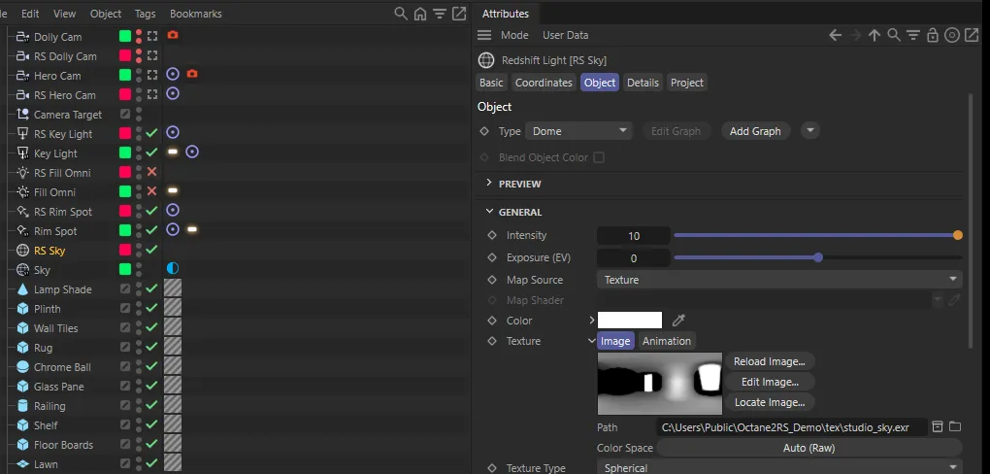The image size is (990, 474).
Task: Toggle Shelf green enable checkmark
Action: (151, 424)
